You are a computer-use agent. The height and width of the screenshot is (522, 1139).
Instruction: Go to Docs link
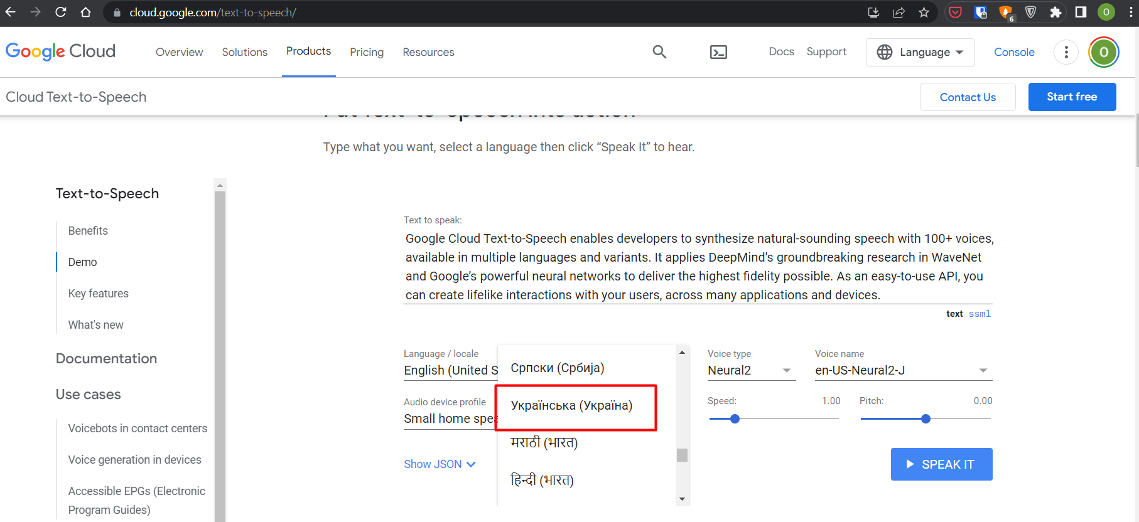coord(782,52)
